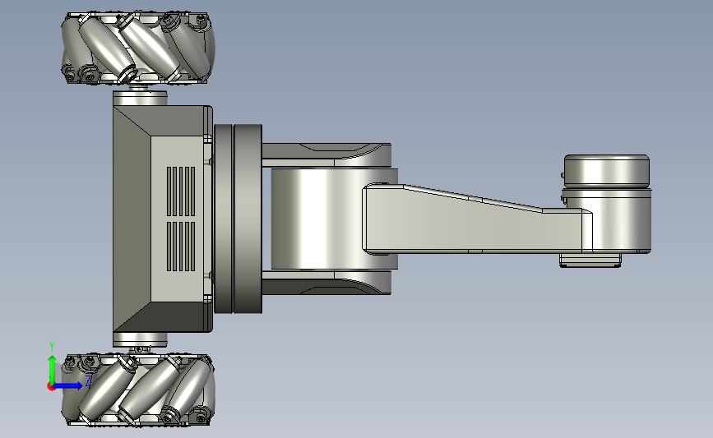Screen dimensions: 713x438
Task: Click the blue Z axis arrow of triad
Action: click(x=68, y=385)
